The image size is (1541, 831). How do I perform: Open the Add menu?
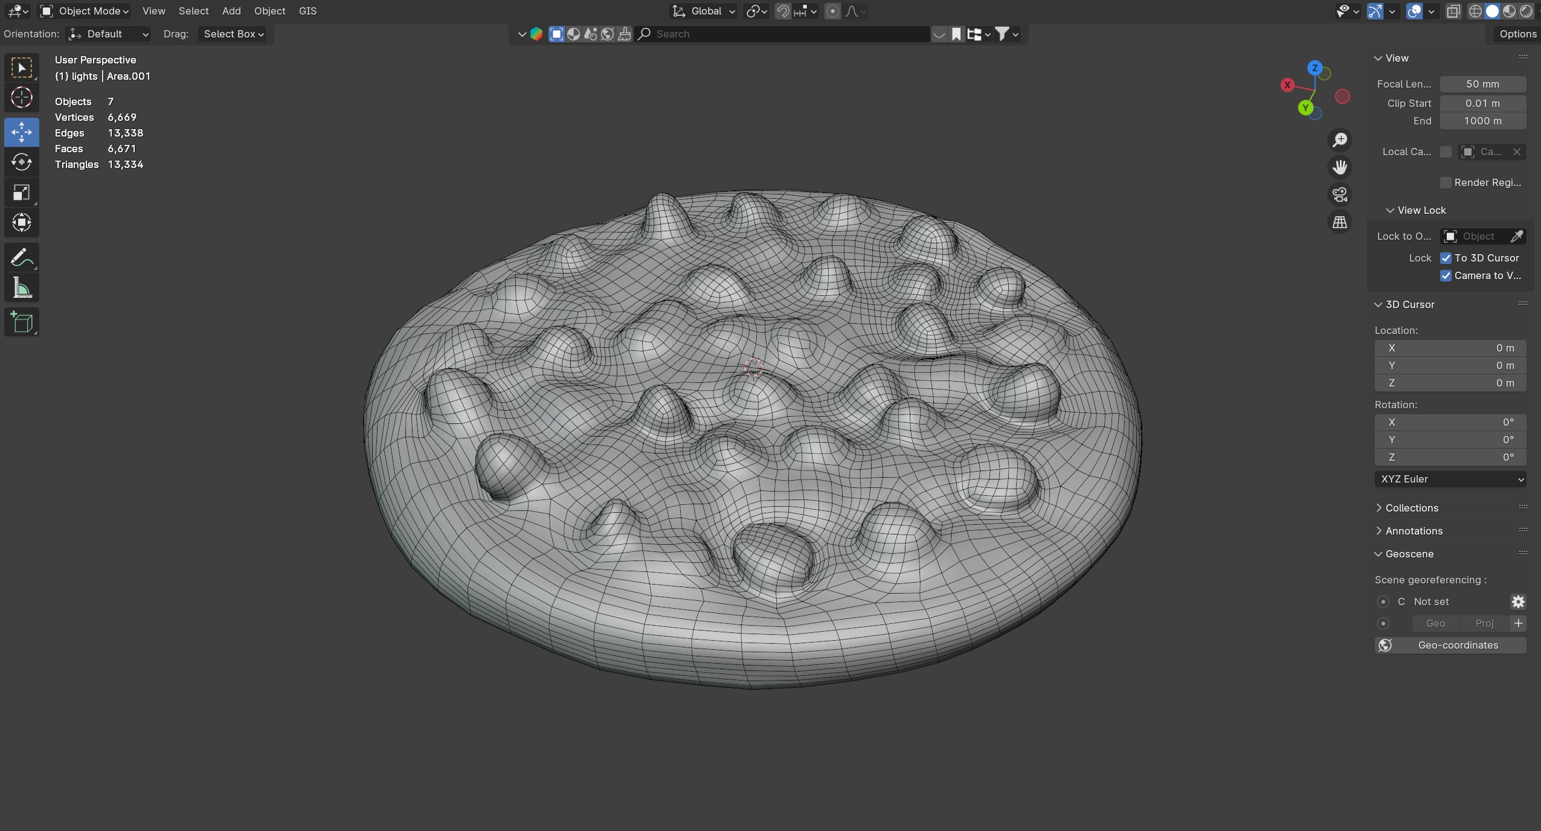click(x=231, y=11)
